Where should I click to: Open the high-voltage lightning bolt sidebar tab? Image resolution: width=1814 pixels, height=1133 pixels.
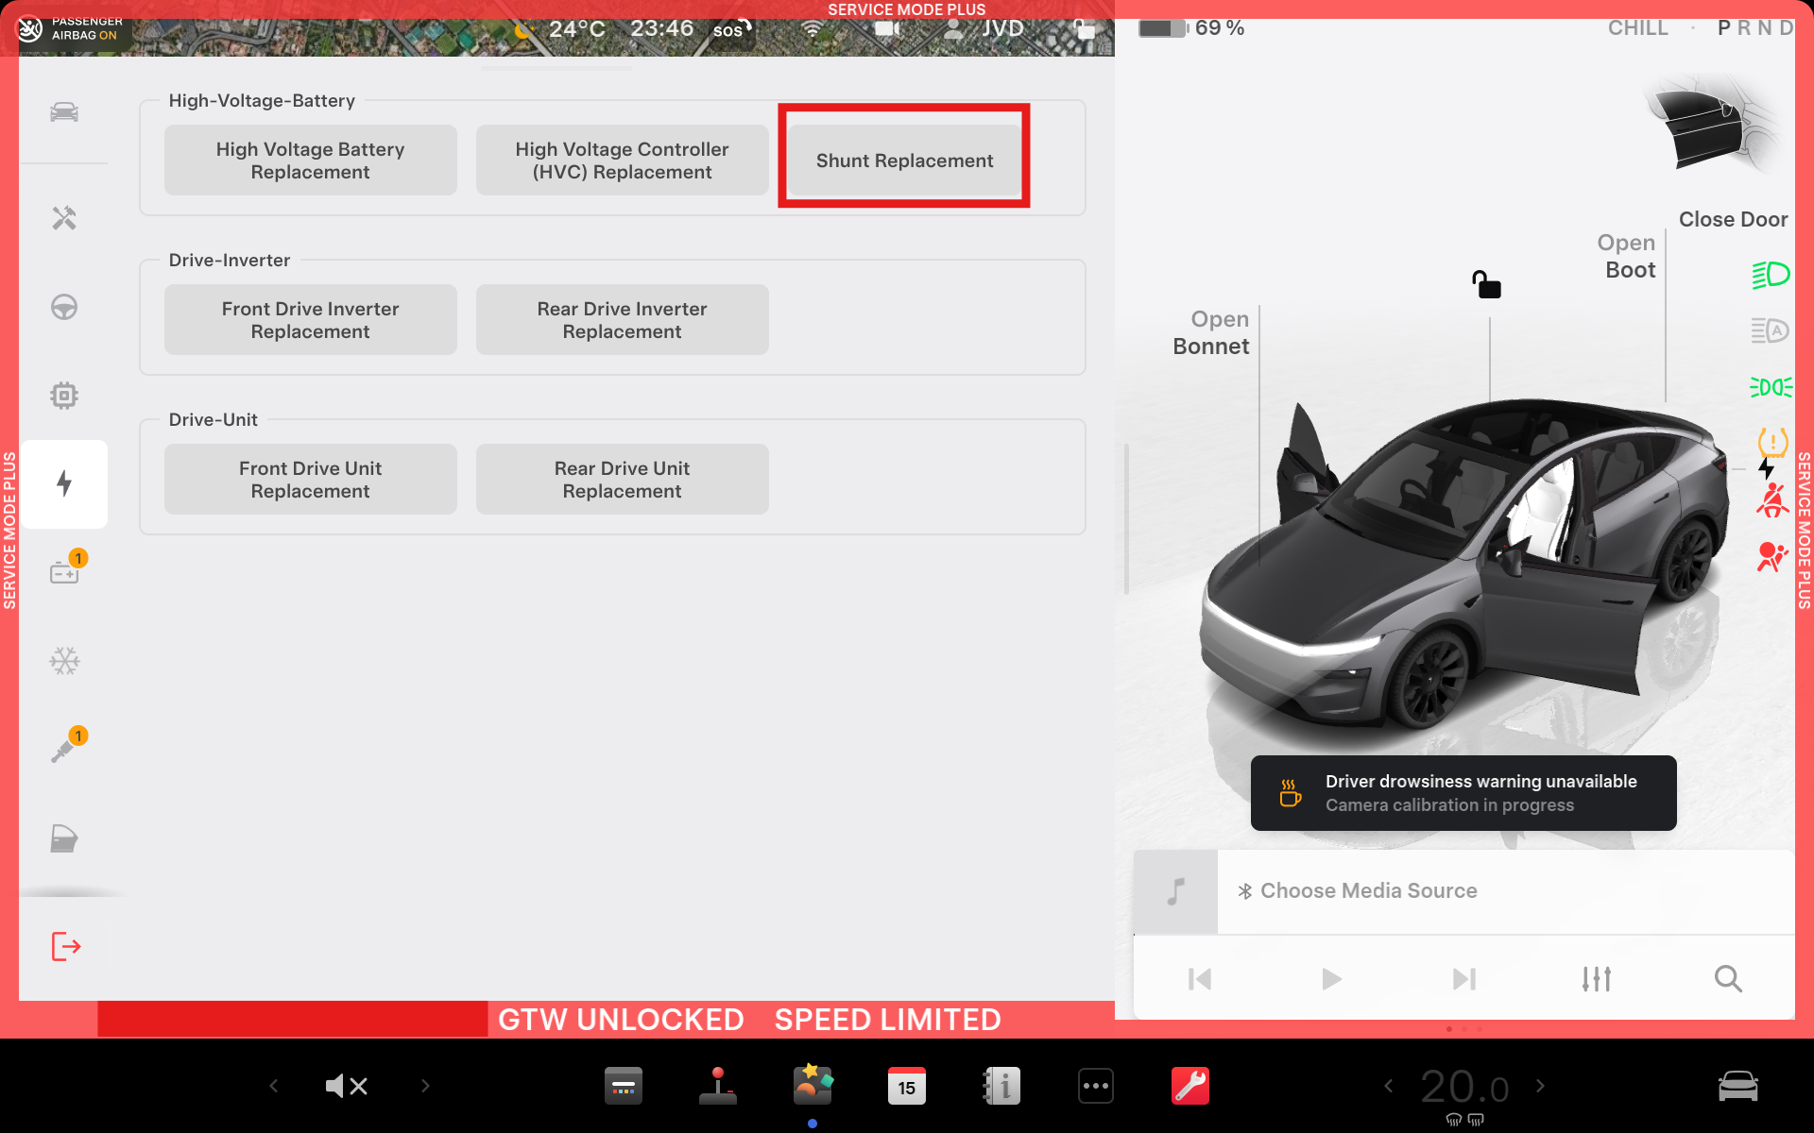64,483
